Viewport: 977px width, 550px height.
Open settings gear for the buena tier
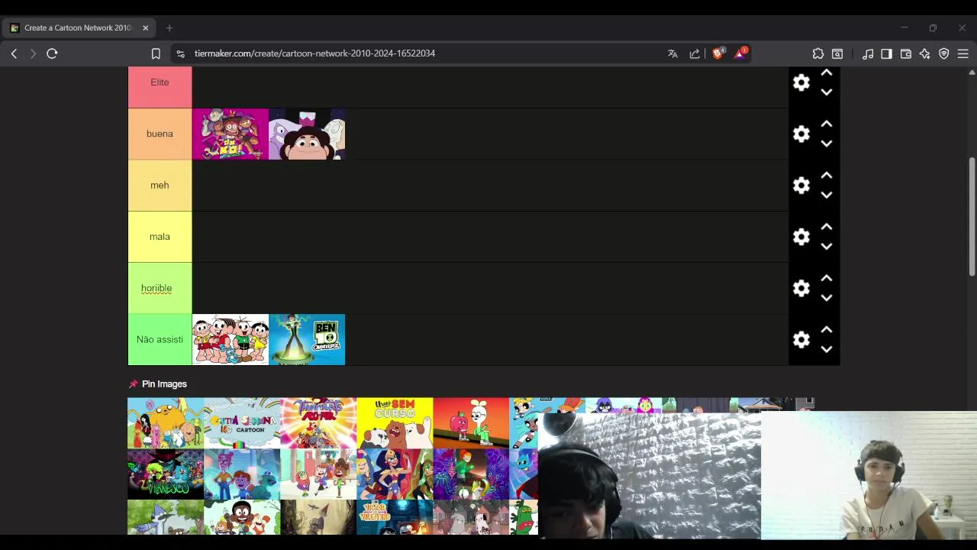801,134
